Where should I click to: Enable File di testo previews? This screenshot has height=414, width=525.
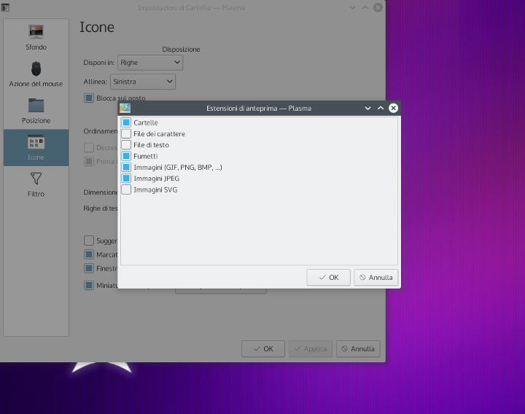click(126, 145)
